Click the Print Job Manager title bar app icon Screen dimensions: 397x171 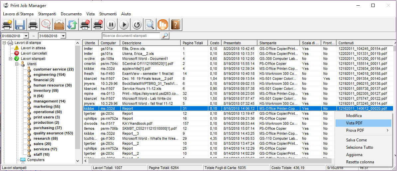[x=5, y=5]
